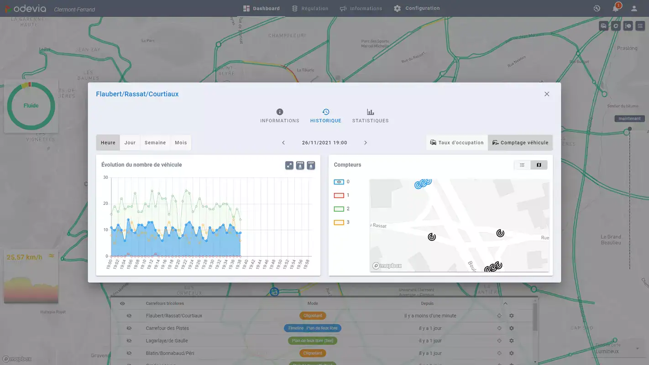Select the Semaine time range
Screen dimensions: 649x365
pyautogui.click(x=155, y=143)
